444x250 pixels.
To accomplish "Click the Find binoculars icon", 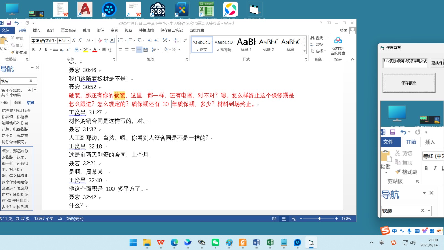I will [312, 38].
